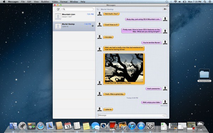The image size is (213, 133).
Task: Open Calendar showing 13 in the Dock
Action: [x=68, y=126]
